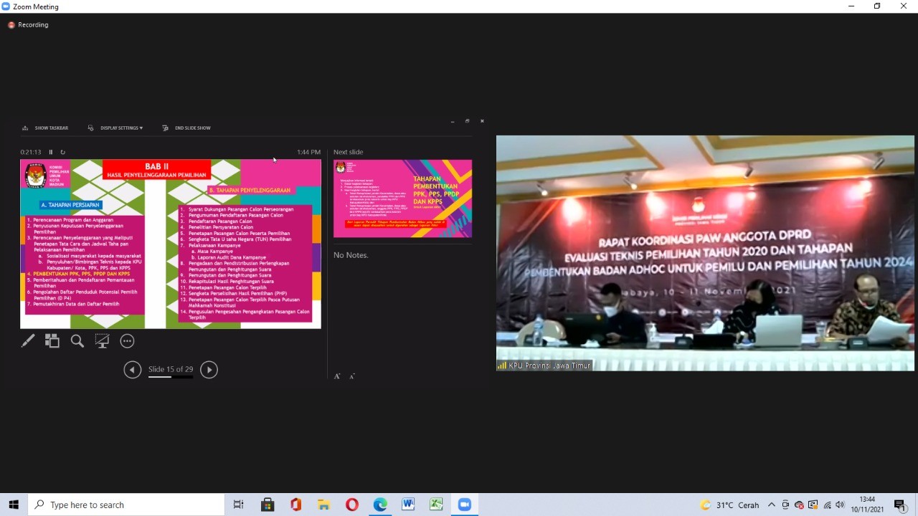Restart the presentation timer
The image size is (918, 516).
[62, 152]
